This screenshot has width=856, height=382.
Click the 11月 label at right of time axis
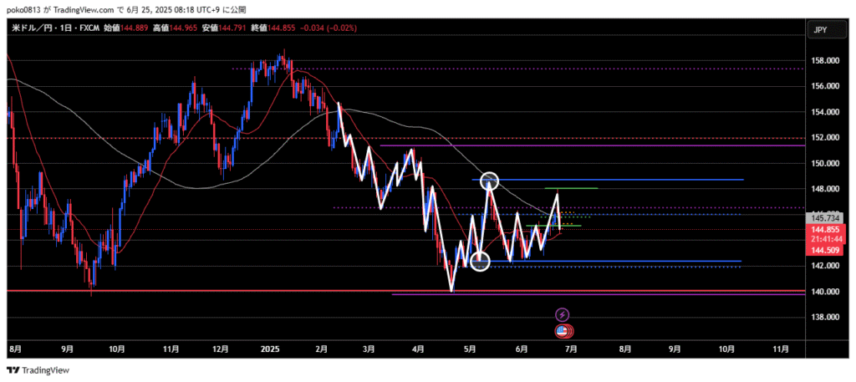779,349
